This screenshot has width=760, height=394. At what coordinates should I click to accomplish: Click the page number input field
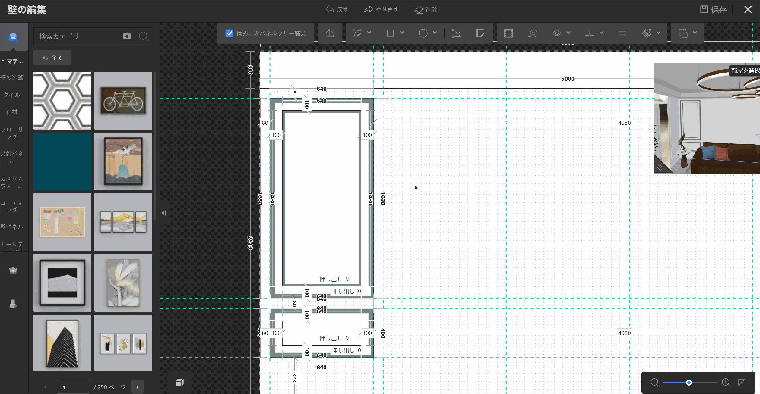(x=73, y=387)
